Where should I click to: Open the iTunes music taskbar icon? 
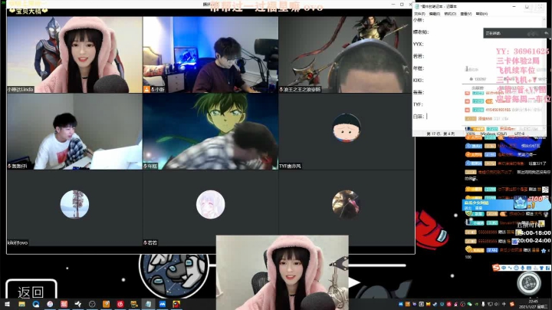tap(50, 304)
